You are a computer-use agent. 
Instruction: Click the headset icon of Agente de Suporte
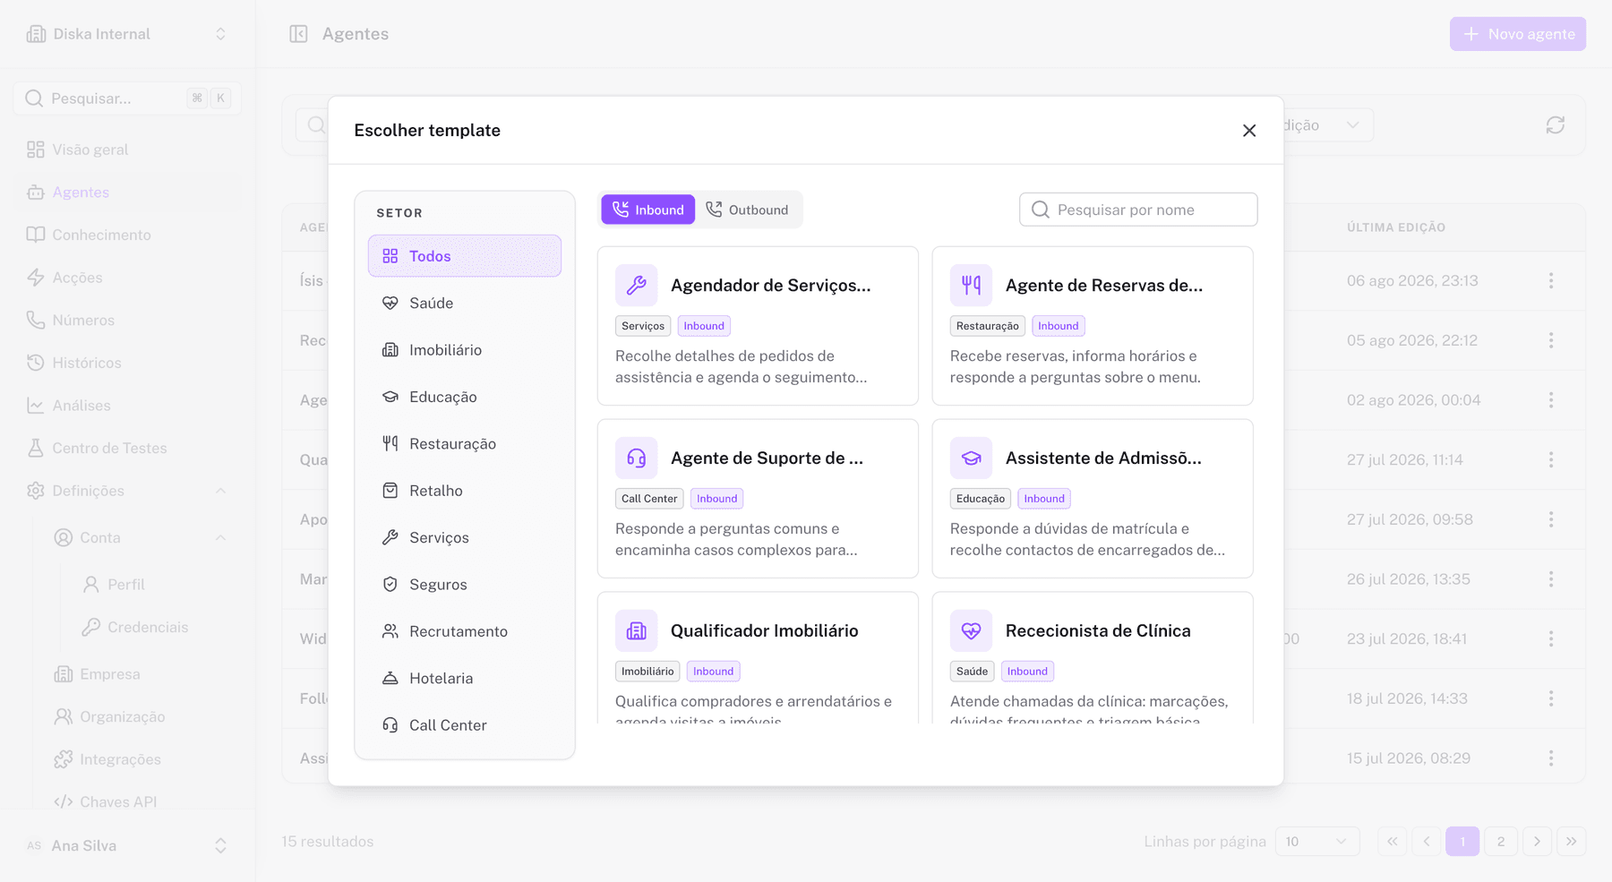tap(637, 458)
